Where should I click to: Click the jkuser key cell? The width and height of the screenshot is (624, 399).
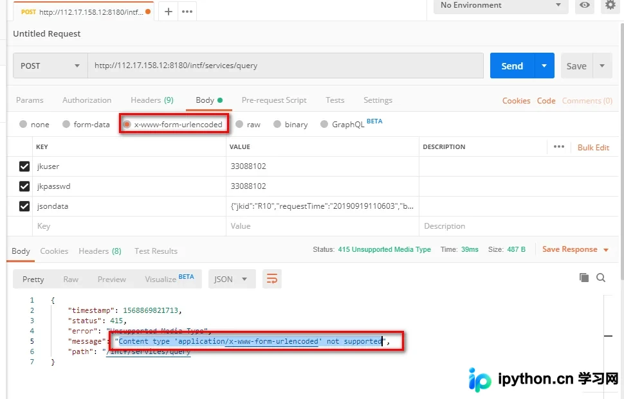pyautogui.click(x=129, y=166)
